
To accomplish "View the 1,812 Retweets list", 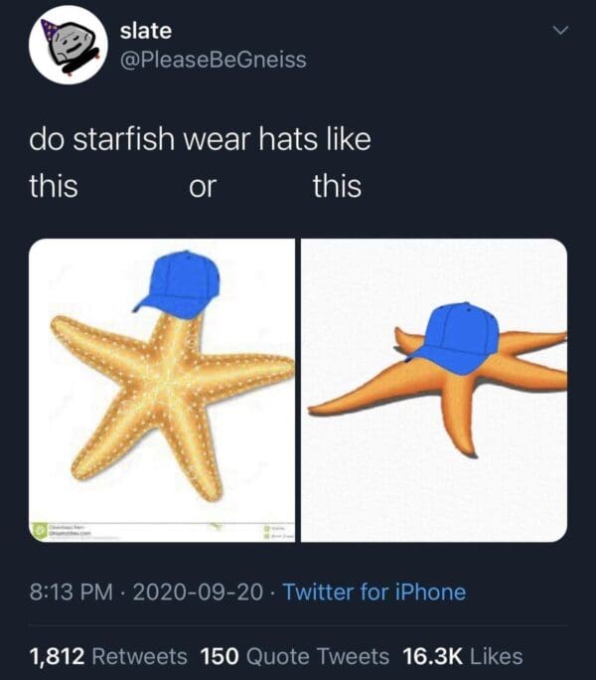I will pyautogui.click(x=108, y=656).
